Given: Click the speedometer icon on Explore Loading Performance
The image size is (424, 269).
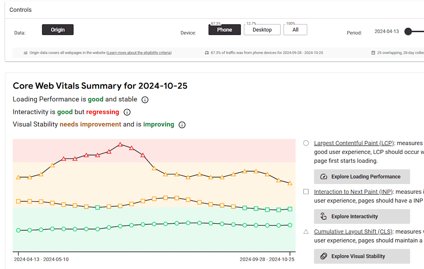Looking at the screenshot, I should pyautogui.click(x=324, y=177).
